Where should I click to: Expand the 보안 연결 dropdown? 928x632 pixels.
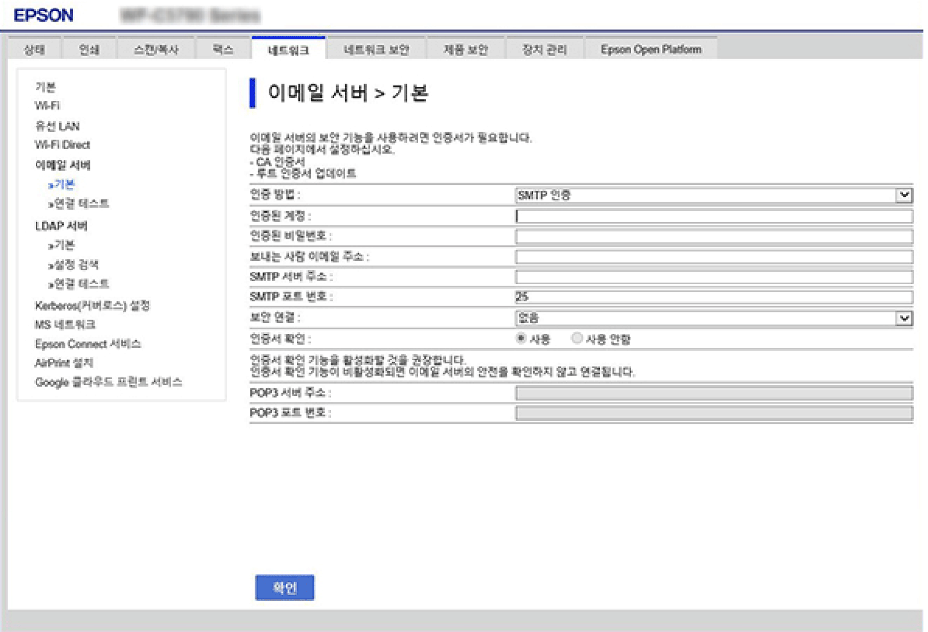pyautogui.click(x=713, y=318)
